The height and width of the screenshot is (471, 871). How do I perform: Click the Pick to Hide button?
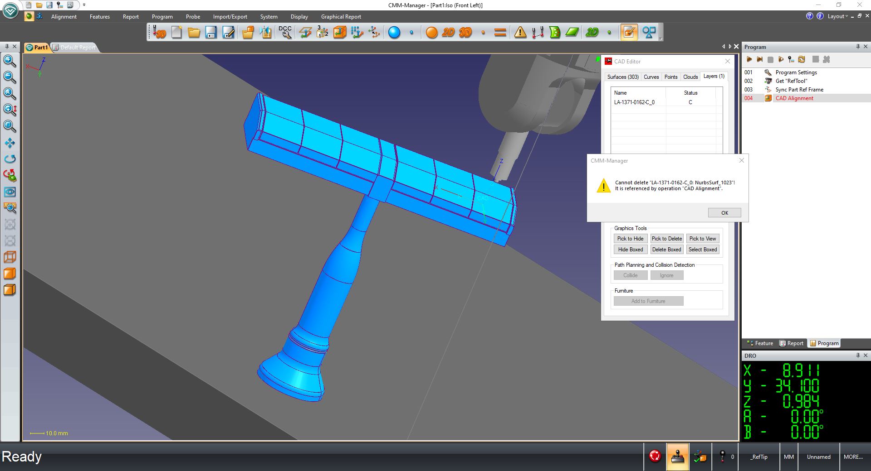point(631,239)
